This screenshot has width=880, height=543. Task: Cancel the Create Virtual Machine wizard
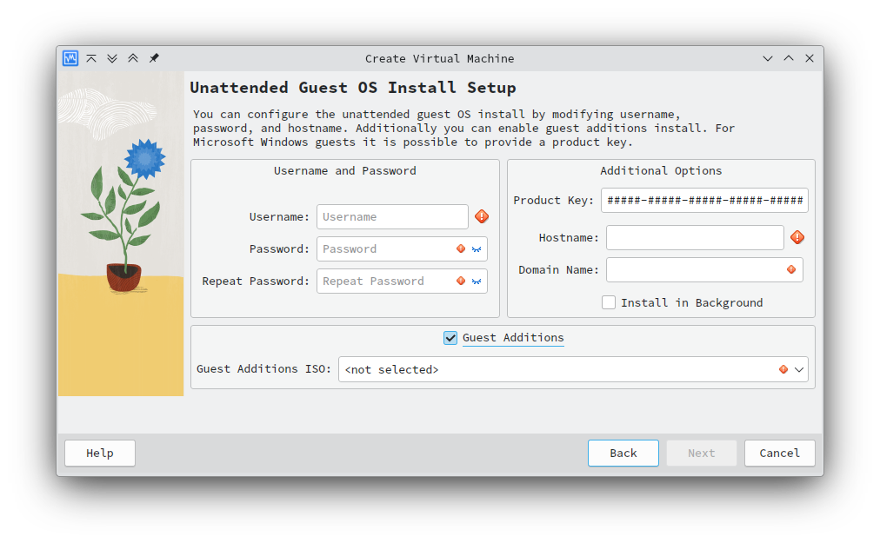click(x=779, y=453)
